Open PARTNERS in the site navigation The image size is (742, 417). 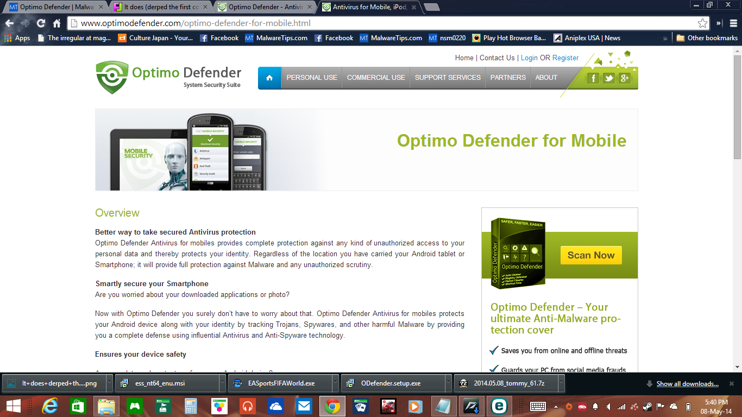[508, 78]
